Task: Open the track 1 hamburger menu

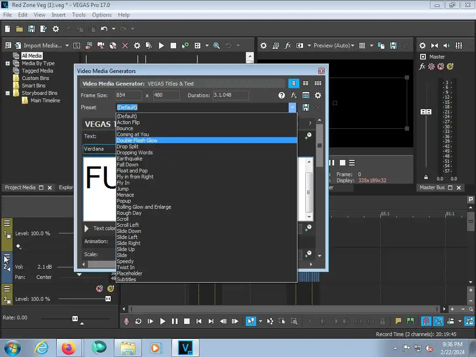Action: pos(7,224)
